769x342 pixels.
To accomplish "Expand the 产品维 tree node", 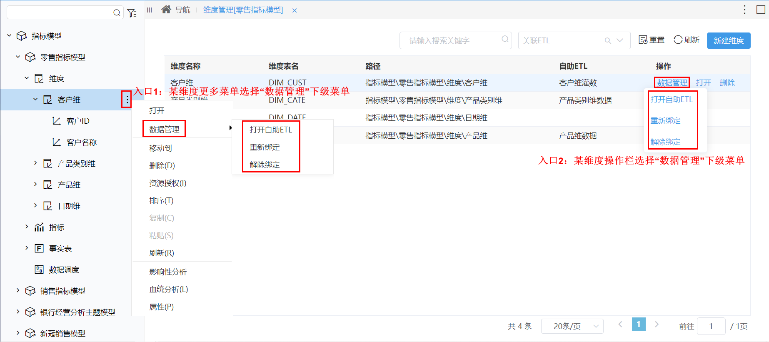I will coord(35,184).
